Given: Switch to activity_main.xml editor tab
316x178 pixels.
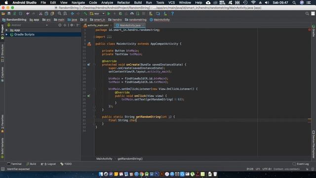Looking at the screenshot, I should pyautogui.click(x=98, y=25).
